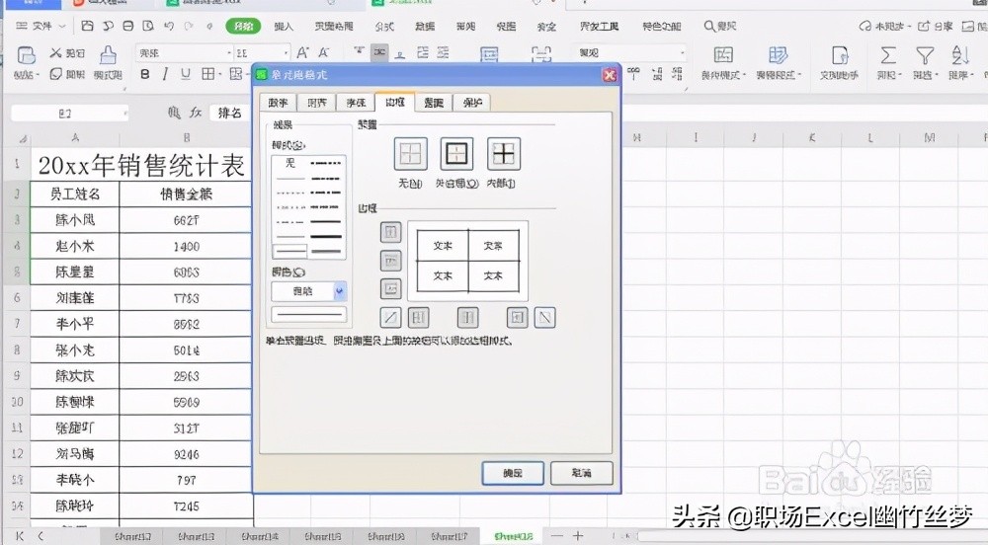The width and height of the screenshot is (988, 545).
Task: Apply the top border in the border diagram
Action: click(x=390, y=232)
